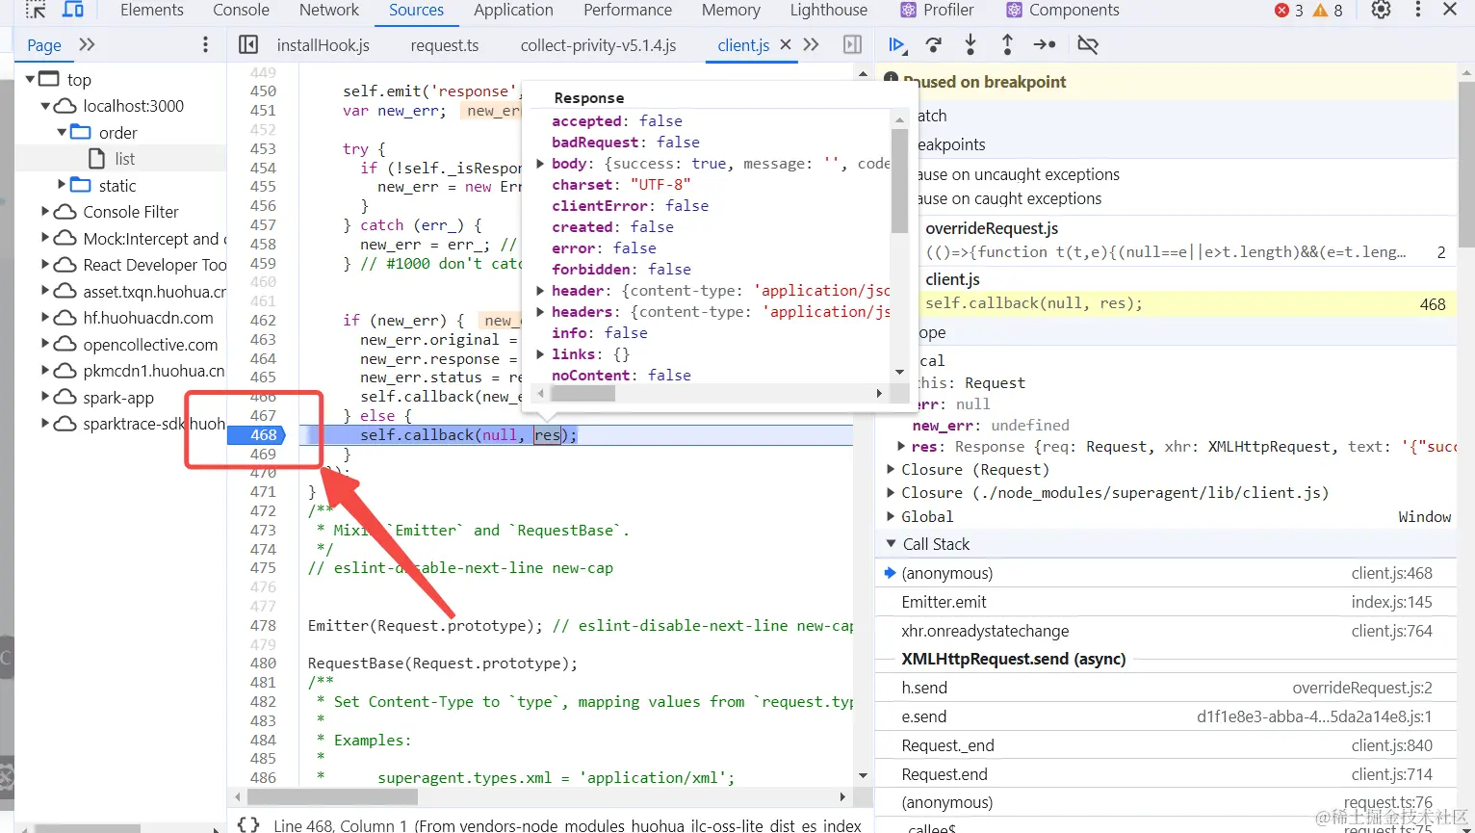Toggle the device toolbar icon

[x=73, y=10]
